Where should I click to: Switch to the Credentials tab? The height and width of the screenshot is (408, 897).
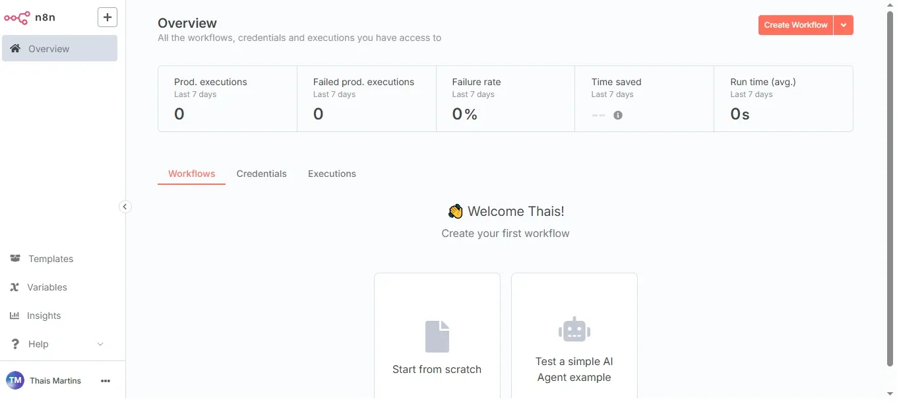click(x=262, y=174)
